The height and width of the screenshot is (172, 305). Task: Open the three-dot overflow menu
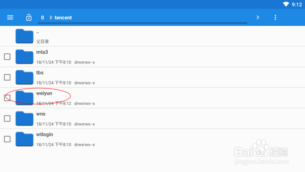[x=275, y=17]
